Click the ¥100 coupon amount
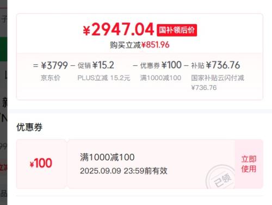272x205 pixels. pyautogui.click(x=41, y=163)
